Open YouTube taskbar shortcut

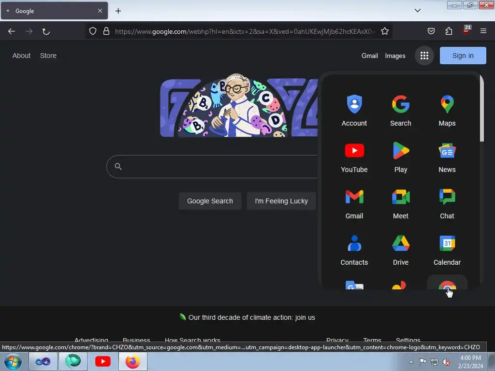click(102, 361)
